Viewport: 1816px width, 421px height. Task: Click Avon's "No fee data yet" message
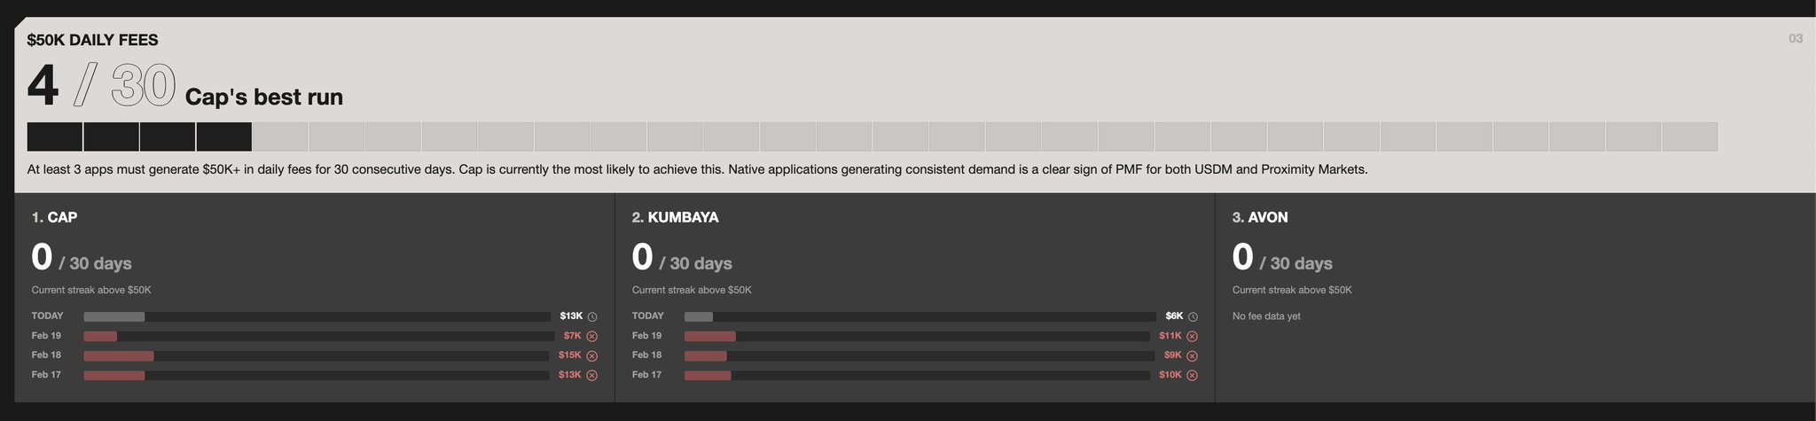coord(1266,316)
